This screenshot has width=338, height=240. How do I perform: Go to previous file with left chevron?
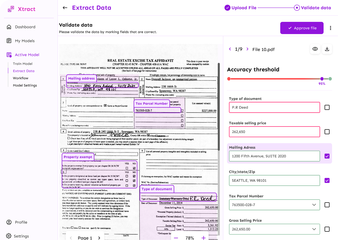(230, 49)
